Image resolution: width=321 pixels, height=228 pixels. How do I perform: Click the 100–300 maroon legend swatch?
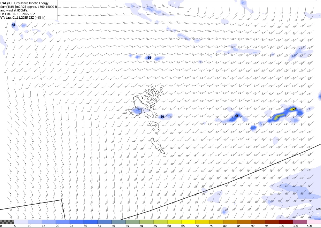286,222
